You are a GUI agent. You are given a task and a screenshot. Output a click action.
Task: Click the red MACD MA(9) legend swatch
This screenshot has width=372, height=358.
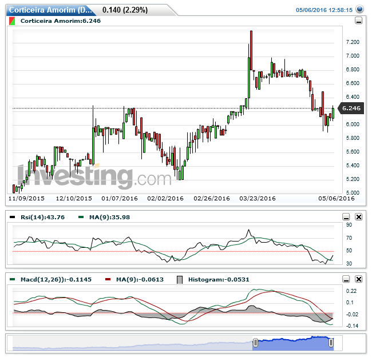tap(108, 279)
